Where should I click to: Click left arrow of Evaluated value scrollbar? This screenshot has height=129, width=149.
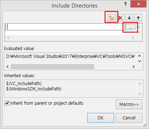click(x=8, y=66)
